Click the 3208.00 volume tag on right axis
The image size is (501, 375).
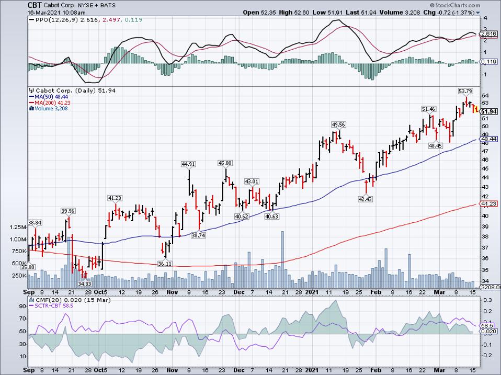click(491, 288)
